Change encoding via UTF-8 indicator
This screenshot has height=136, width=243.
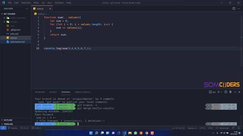click(202, 128)
